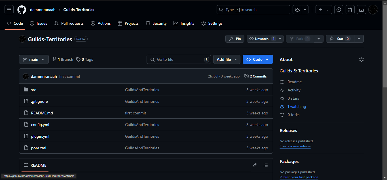Pin the Guilds-Territories repository
Viewport: 387px width, 180px height.
click(x=235, y=39)
